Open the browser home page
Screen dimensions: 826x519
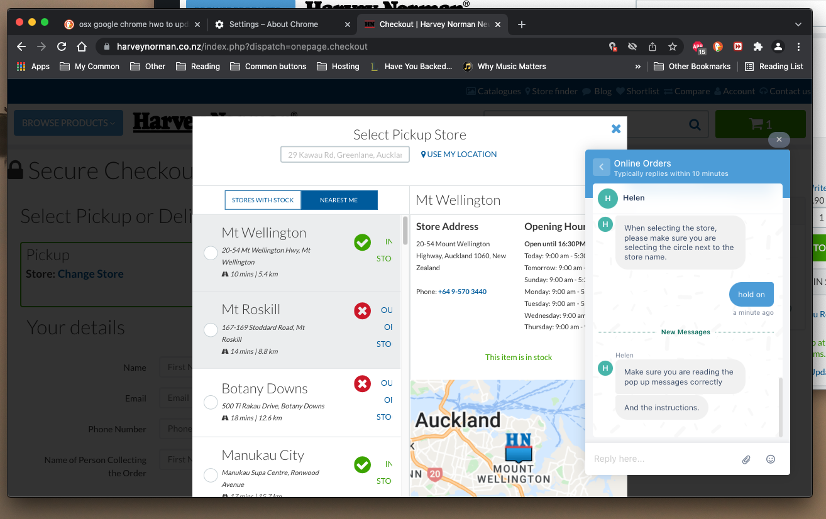(x=82, y=46)
